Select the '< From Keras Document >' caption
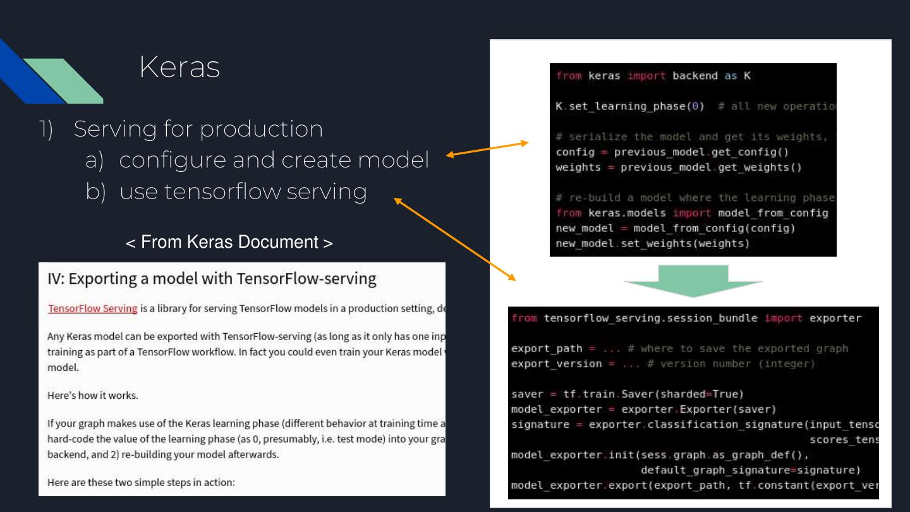910x512 pixels. (x=229, y=242)
